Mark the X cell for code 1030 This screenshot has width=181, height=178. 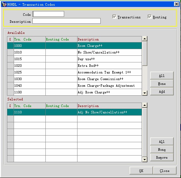10,79
